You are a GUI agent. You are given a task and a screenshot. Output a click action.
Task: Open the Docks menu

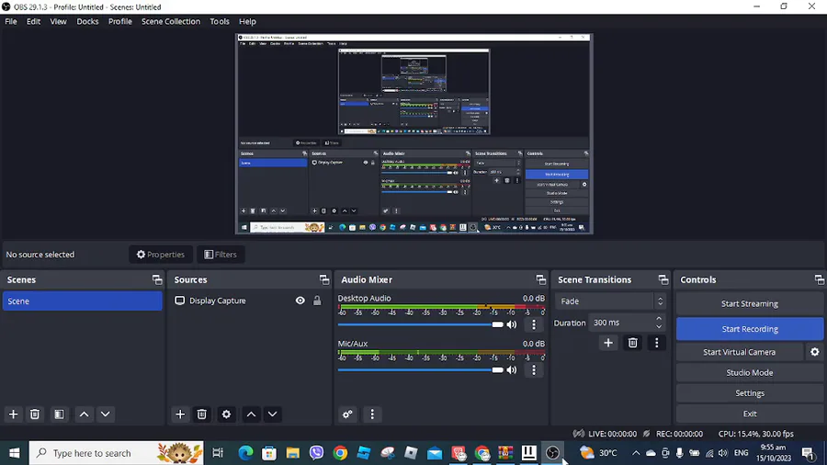87,22
